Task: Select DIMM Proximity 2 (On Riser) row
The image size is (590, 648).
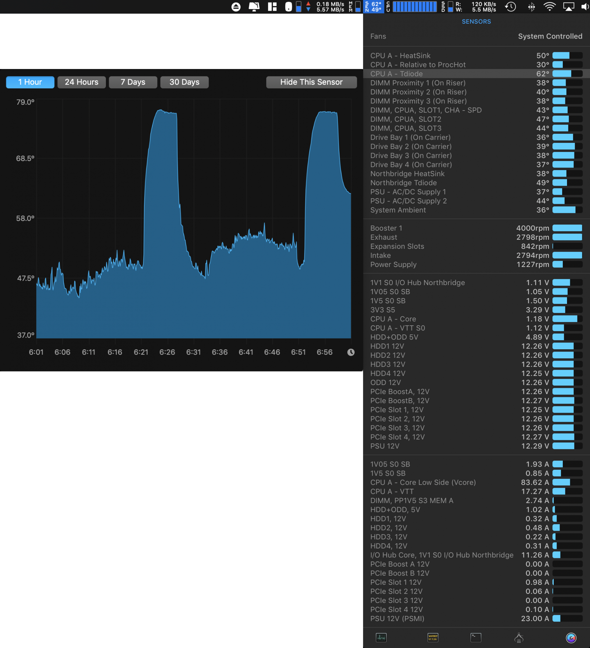Action: pyautogui.click(x=476, y=92)
